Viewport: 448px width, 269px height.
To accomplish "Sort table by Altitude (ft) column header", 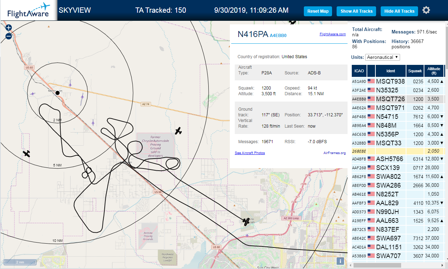I will click(x=434, y=71).
